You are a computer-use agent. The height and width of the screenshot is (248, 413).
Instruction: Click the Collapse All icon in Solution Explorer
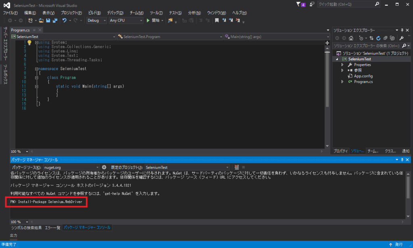pyautogui.click(x=385, y=38)
